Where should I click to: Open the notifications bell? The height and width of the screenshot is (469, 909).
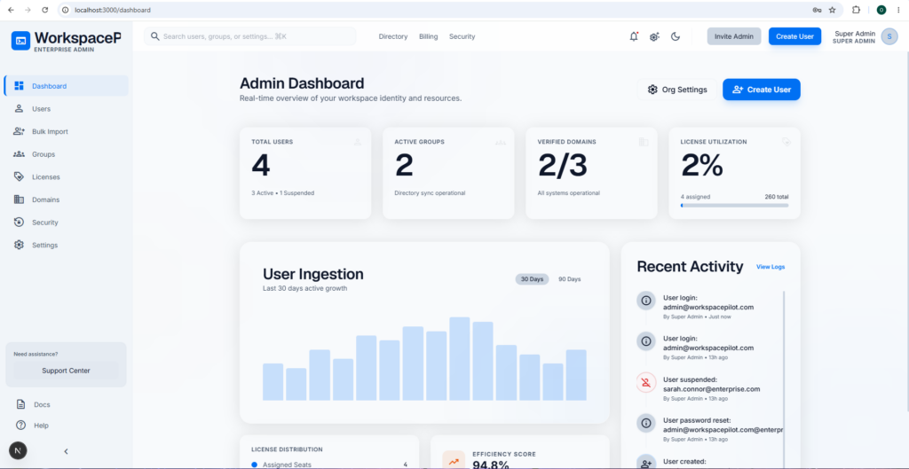[x=634, y=36]
